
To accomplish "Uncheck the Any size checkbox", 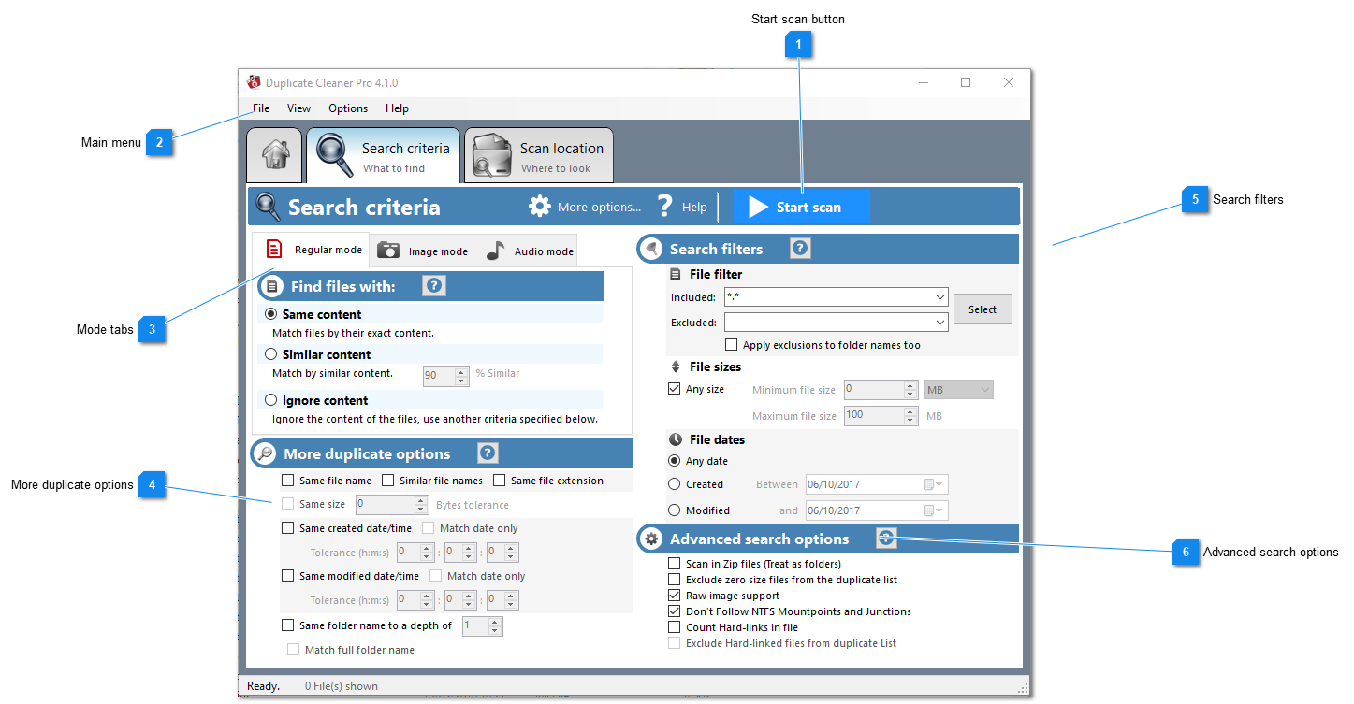I will point(675,389).
